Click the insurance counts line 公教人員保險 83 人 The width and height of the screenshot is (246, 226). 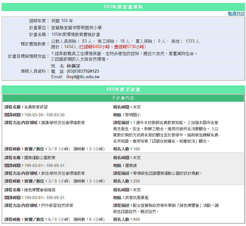(125, 41)
